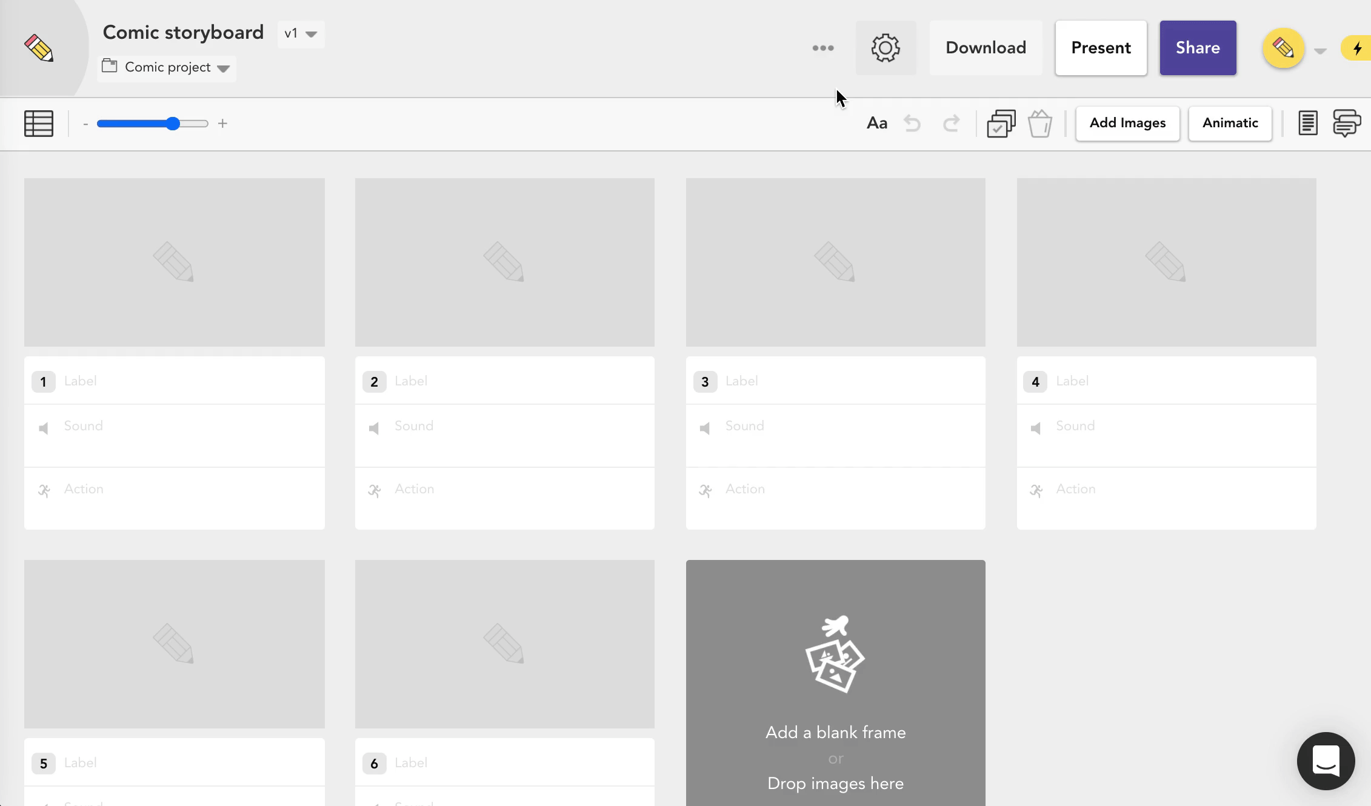Open text style Aa settings
Viewport: 1371px width, 806px height.
(877, 124)
